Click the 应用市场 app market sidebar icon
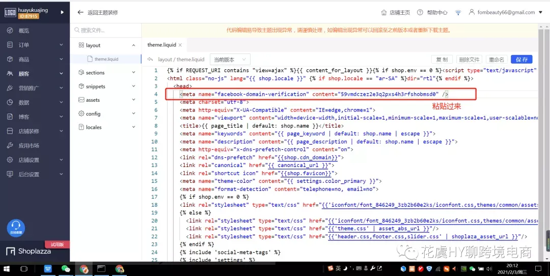Screen dimensions: 550x276 10,146
